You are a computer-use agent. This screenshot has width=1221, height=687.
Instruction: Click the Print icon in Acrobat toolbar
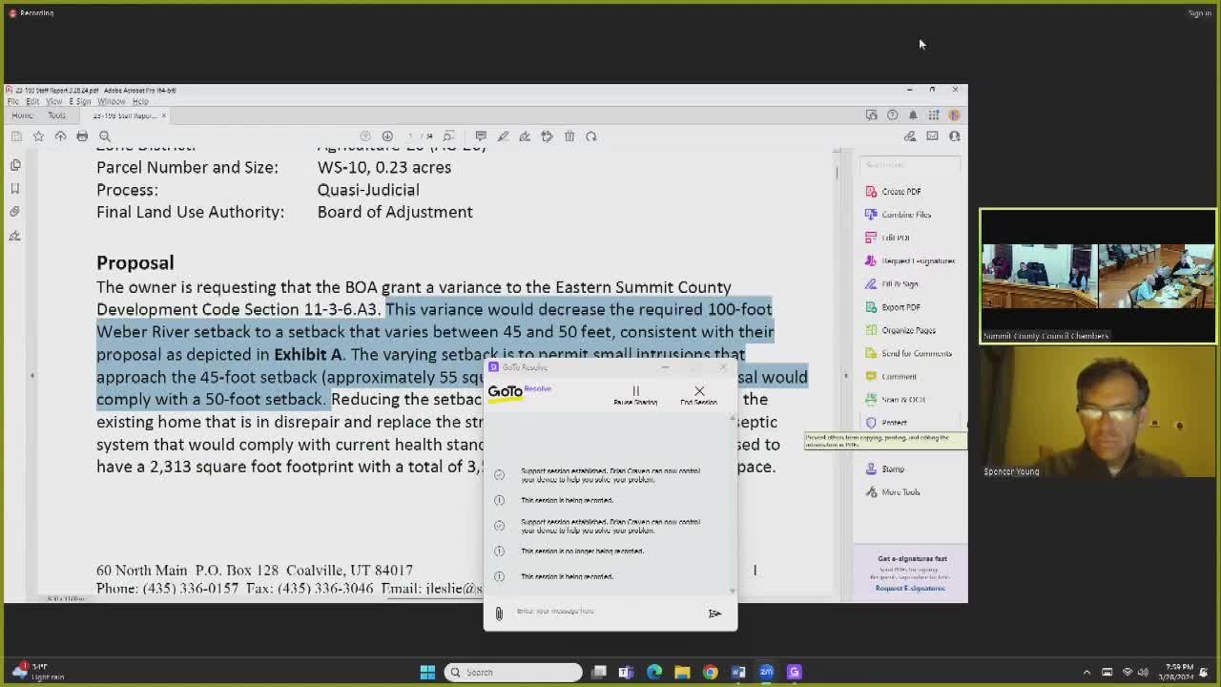click(82, 136)
